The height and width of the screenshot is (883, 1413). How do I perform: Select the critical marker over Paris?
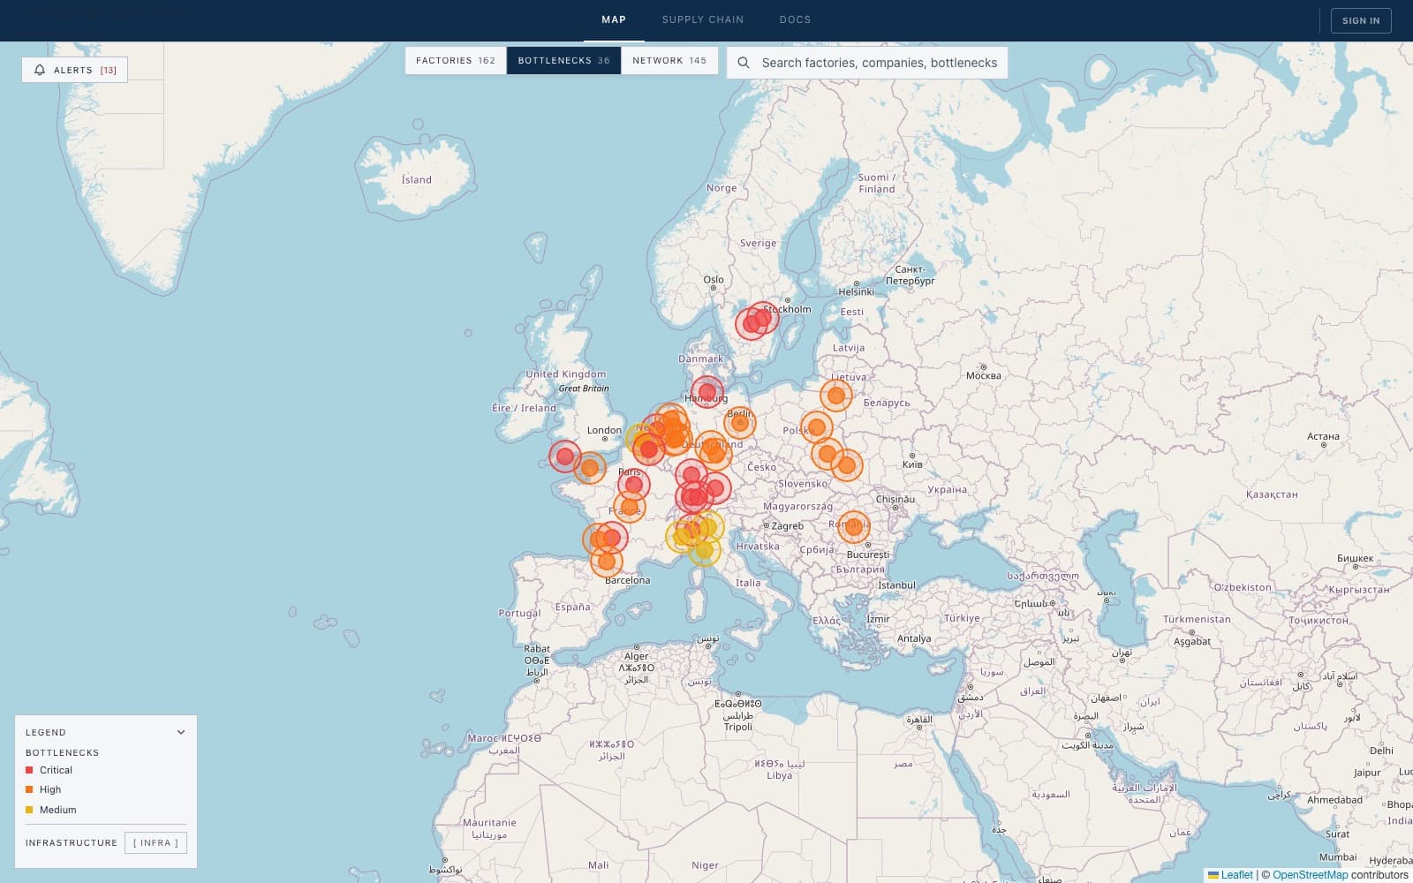[633, 484]
